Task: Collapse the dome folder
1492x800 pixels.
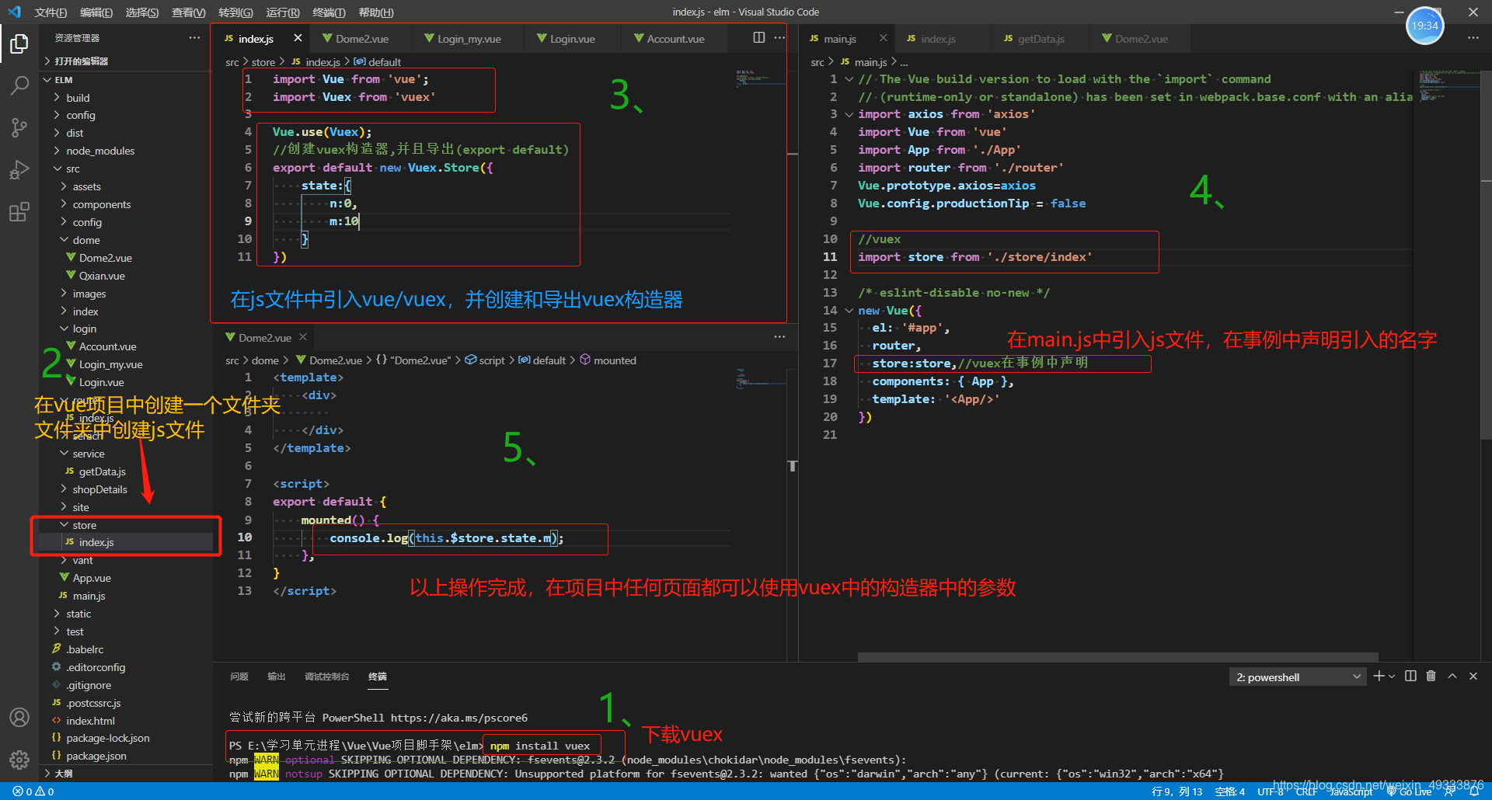Action: coord(85,240)
